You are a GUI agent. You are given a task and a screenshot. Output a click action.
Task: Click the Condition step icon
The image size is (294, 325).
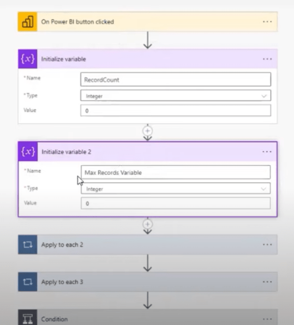(x=27, y=318)
